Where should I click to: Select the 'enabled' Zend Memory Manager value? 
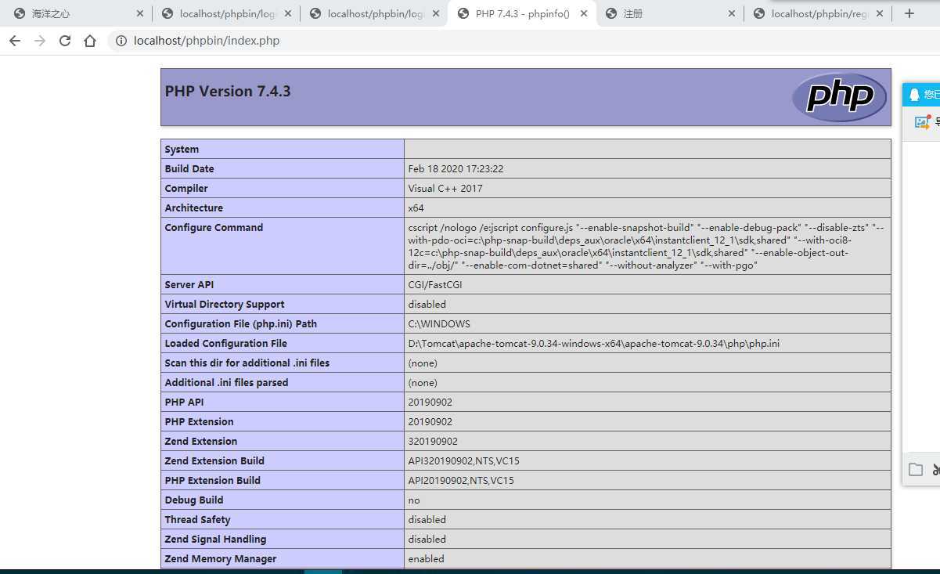tap(426, 558)
